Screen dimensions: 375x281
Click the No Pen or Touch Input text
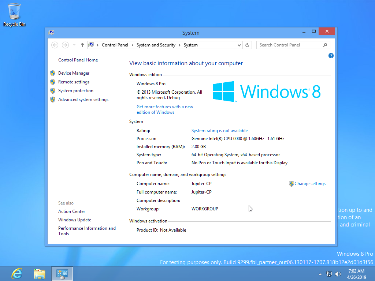click(x=240, y=163)
